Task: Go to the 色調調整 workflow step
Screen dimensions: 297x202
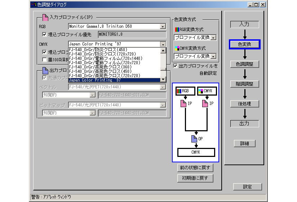Action: click(244, 64)
